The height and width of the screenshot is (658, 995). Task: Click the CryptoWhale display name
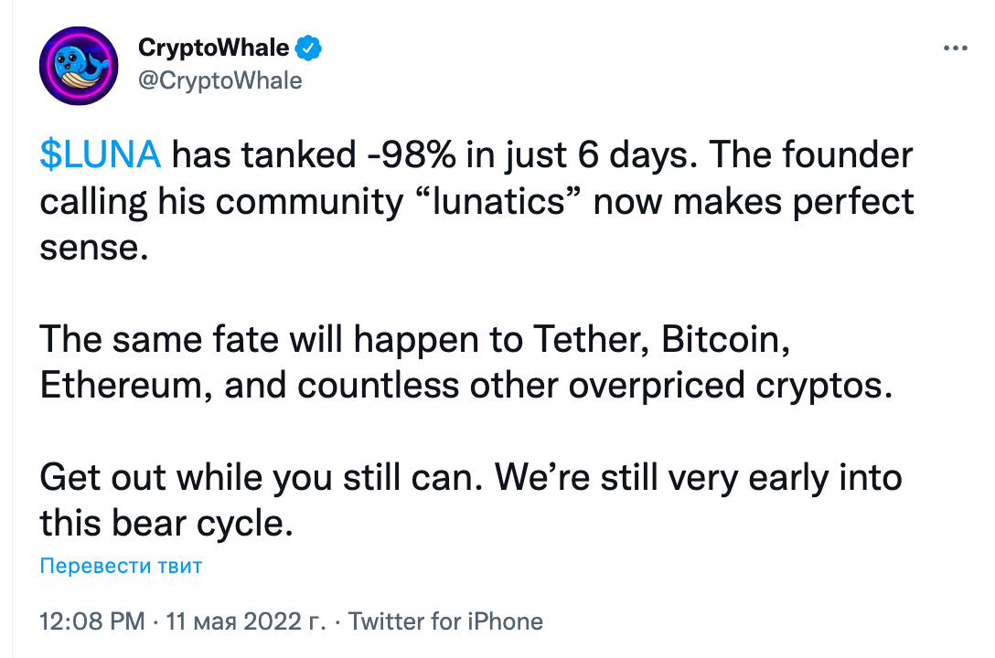[214, 48]
